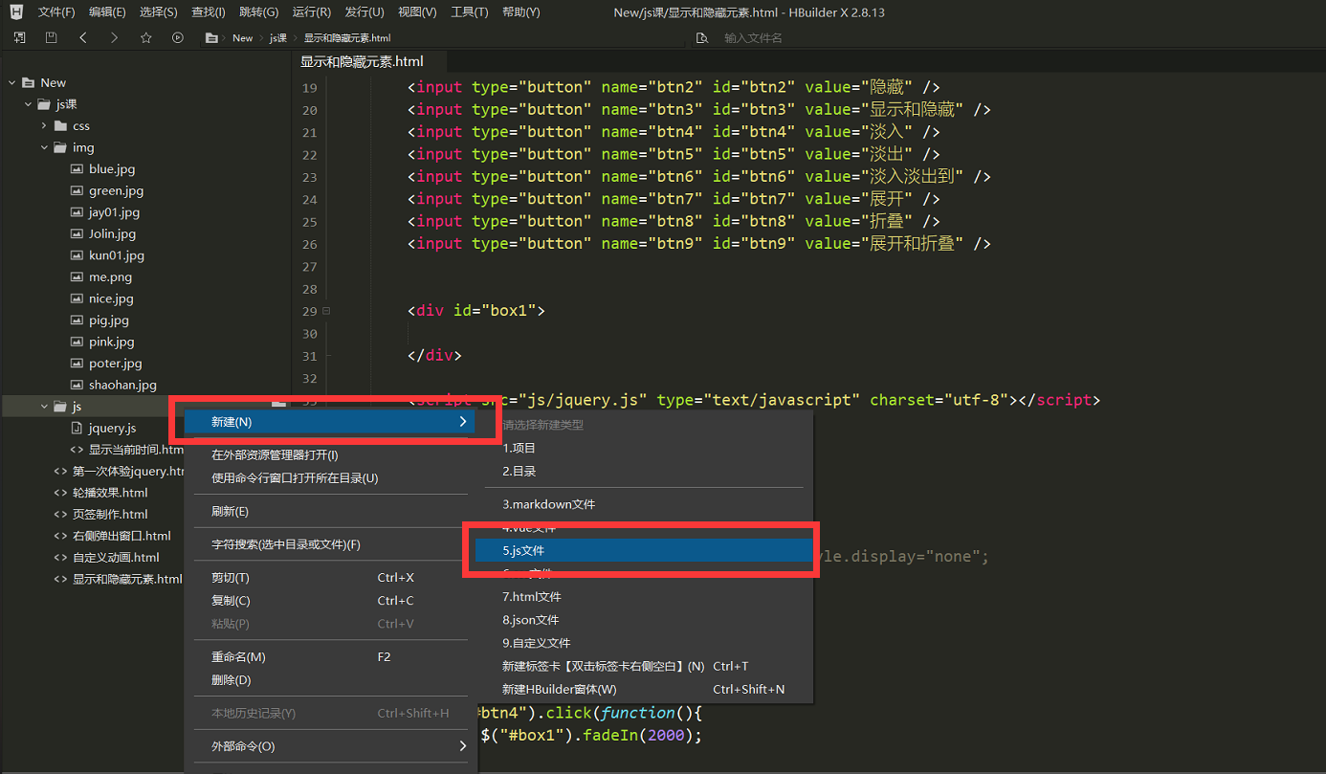
Task: Click the html icon beside 页签制作.html
Action: pyautogui.click(x=60, y=514)
